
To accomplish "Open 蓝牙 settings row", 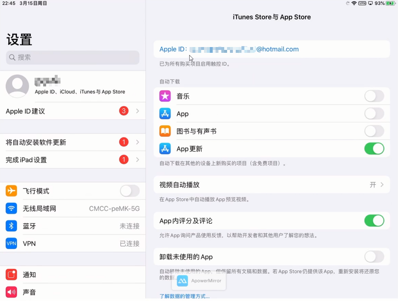I will [73, 226].
